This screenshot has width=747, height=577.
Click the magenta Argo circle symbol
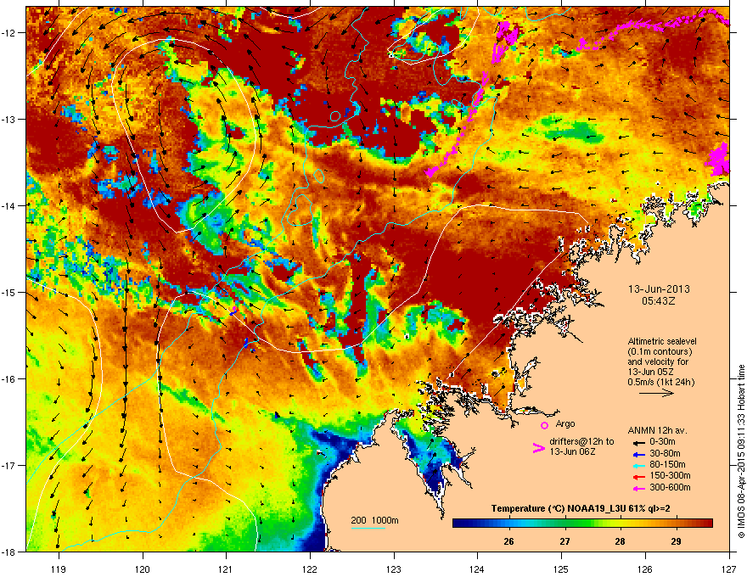(544, 425)
